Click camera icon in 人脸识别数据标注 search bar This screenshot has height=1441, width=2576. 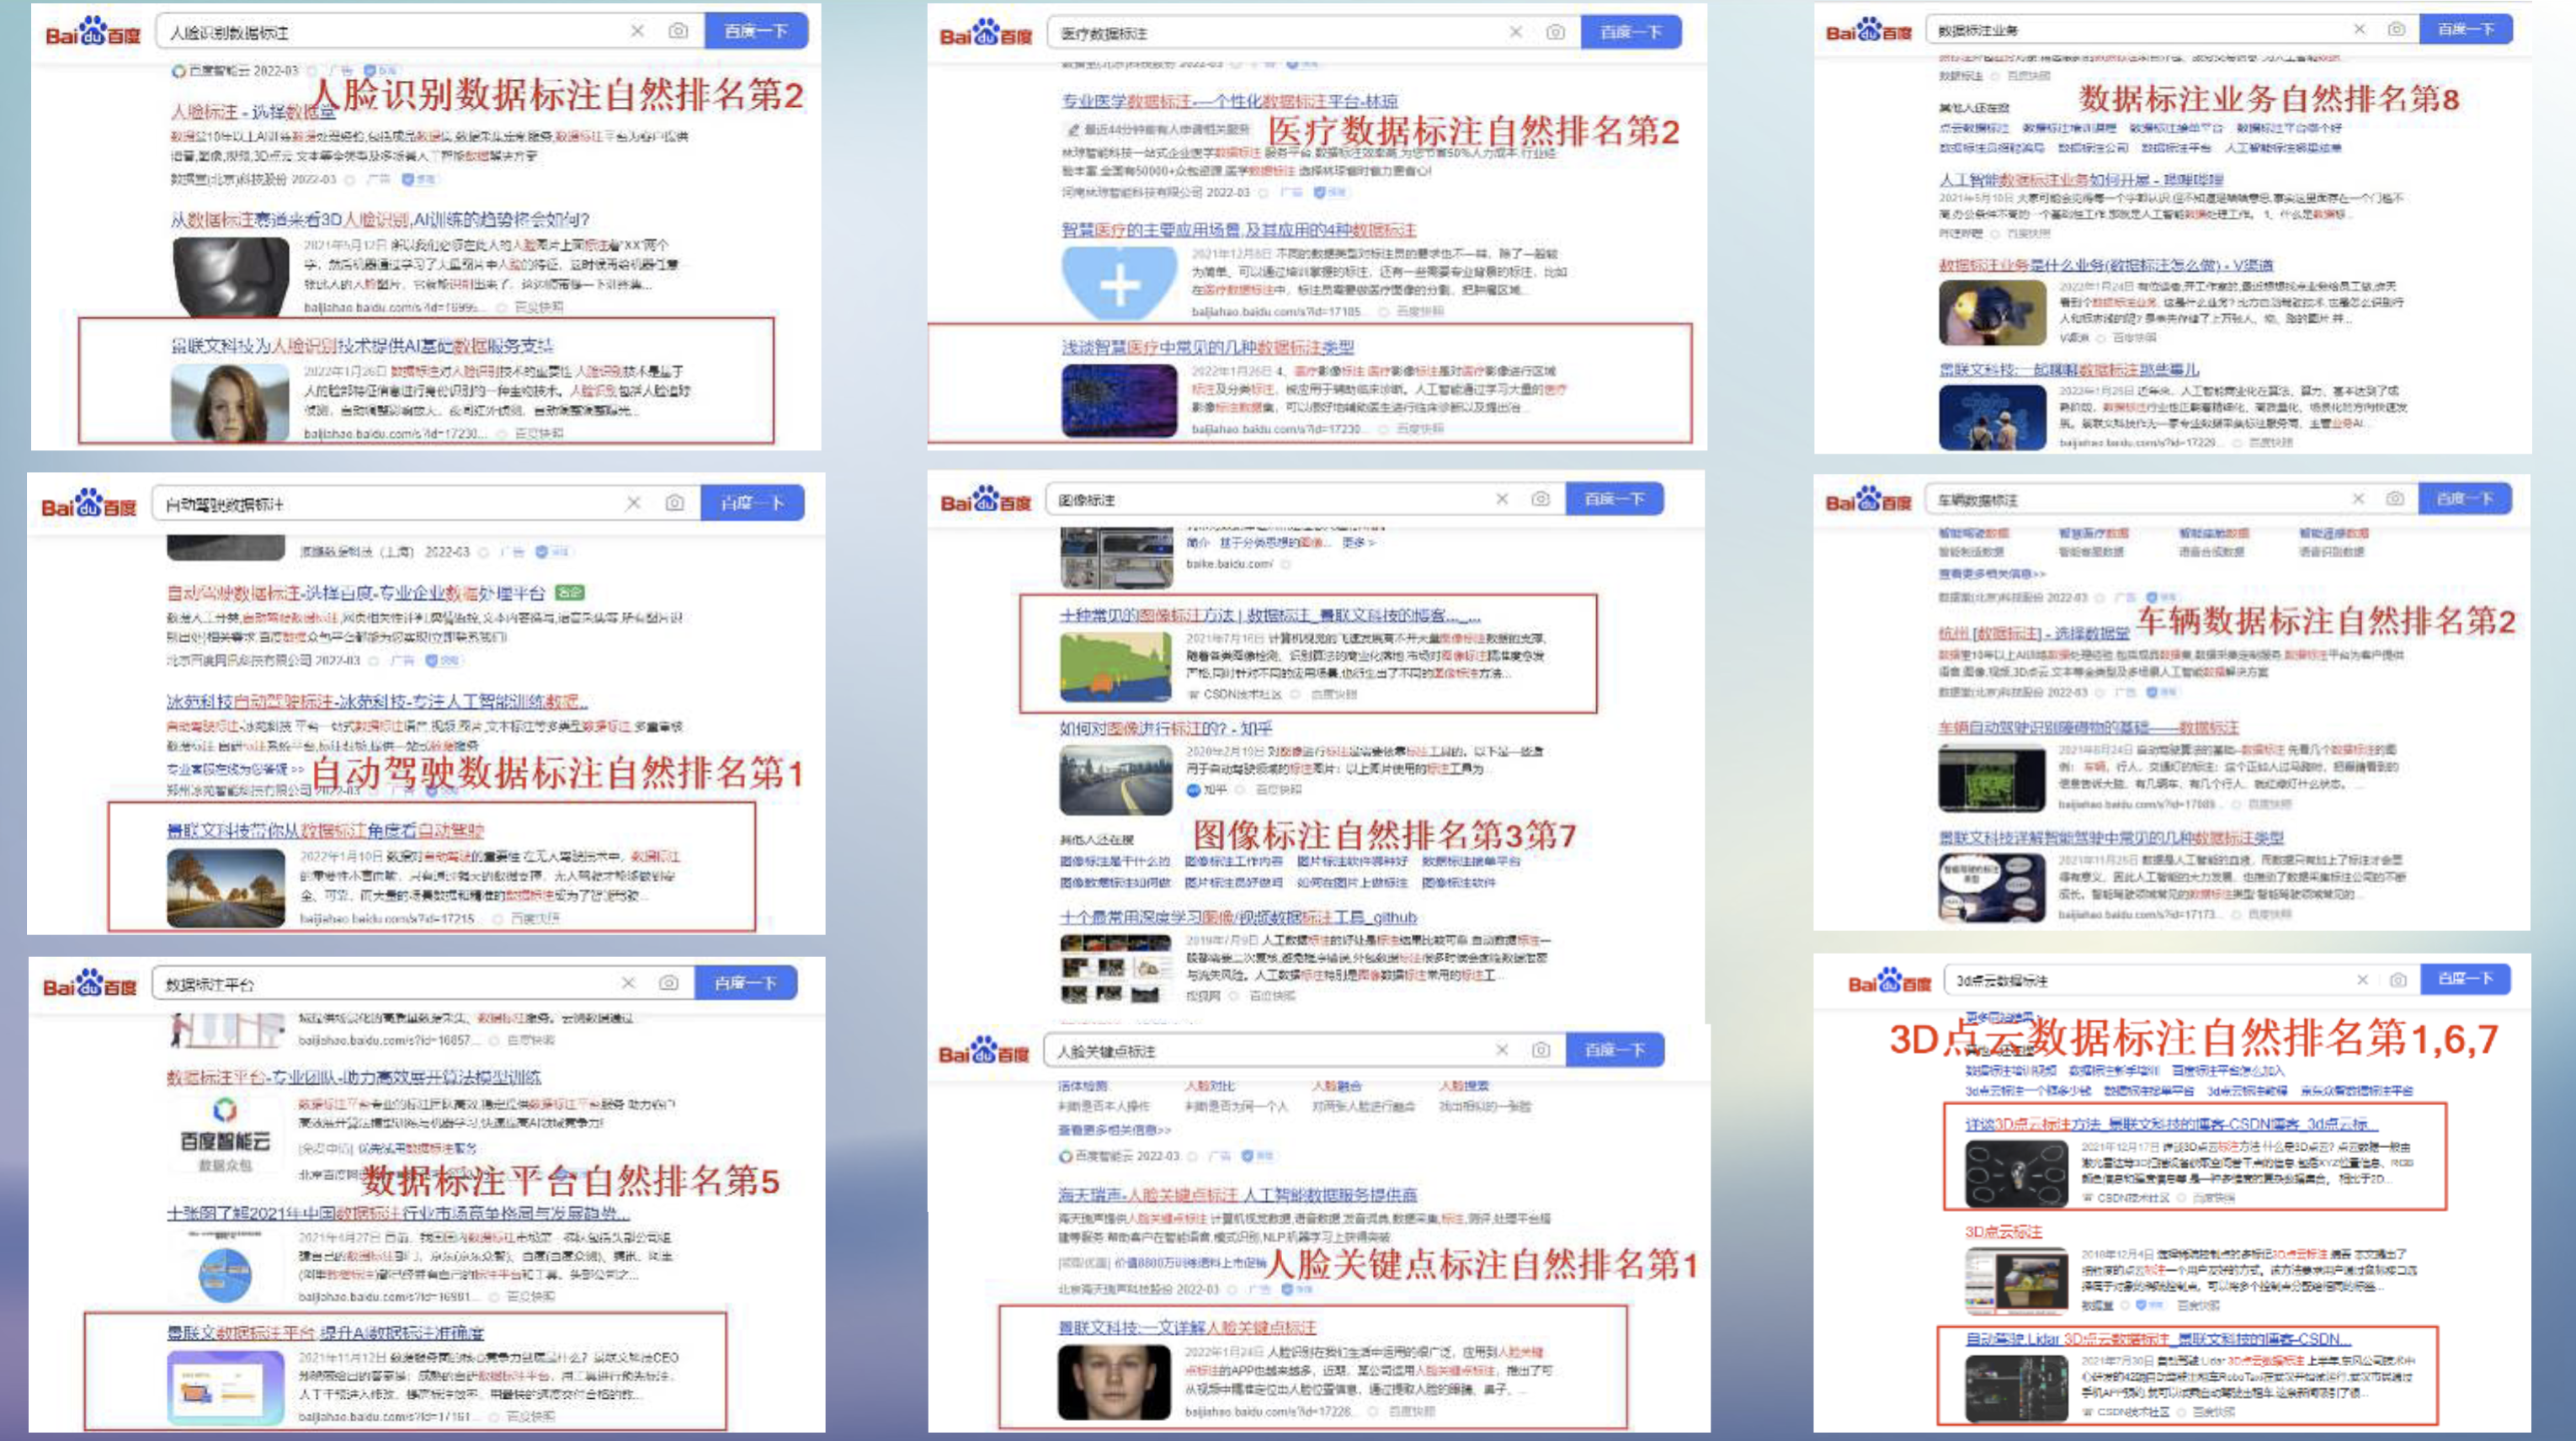(x=678, y=31)
